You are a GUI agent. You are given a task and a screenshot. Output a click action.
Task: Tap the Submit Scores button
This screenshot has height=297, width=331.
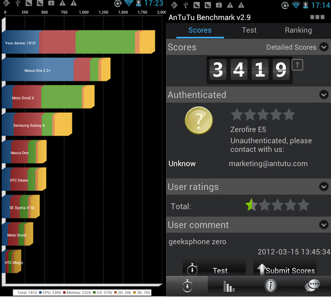tap(285, 268)
